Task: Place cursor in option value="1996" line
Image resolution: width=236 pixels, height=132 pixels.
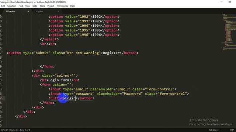Action: (x=84, y=35)
